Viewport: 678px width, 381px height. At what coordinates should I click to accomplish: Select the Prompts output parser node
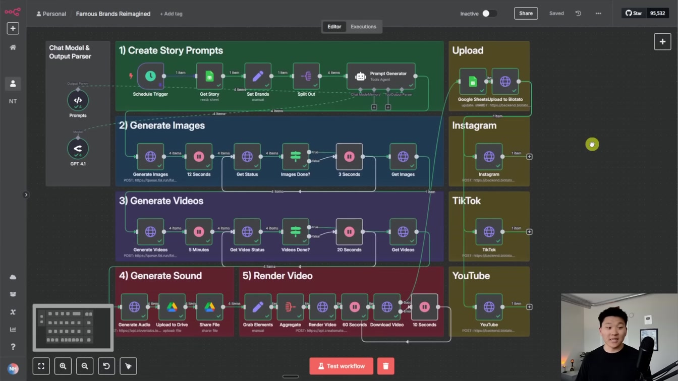pos(78,100)
